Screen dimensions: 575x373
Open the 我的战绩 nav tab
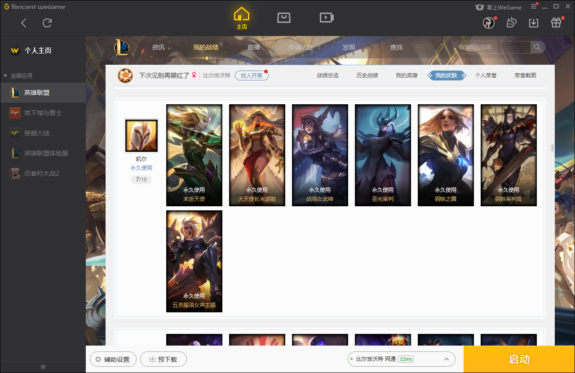(x=206, y=47)
